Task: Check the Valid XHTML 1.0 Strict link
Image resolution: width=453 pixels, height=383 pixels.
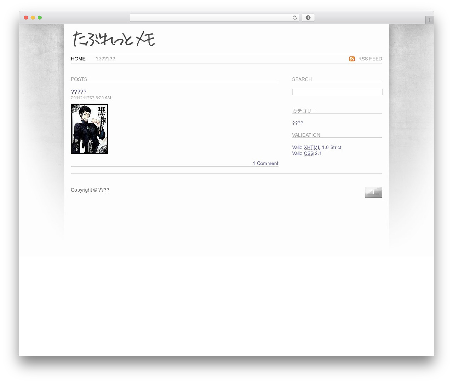Action: point(317,147)
